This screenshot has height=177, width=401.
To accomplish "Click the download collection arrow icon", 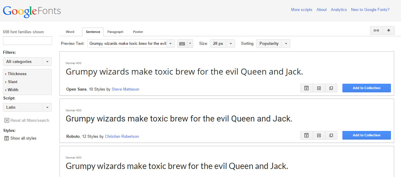I will [389, 30].
